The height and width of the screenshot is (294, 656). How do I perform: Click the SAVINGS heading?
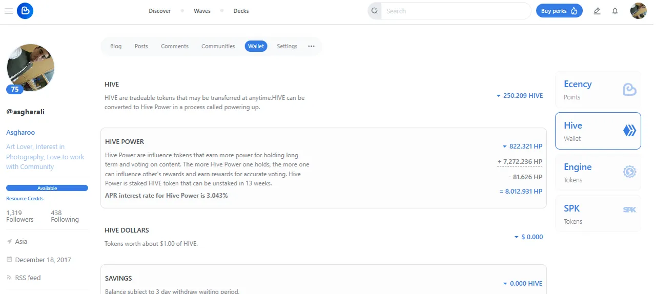click(118, 279)
